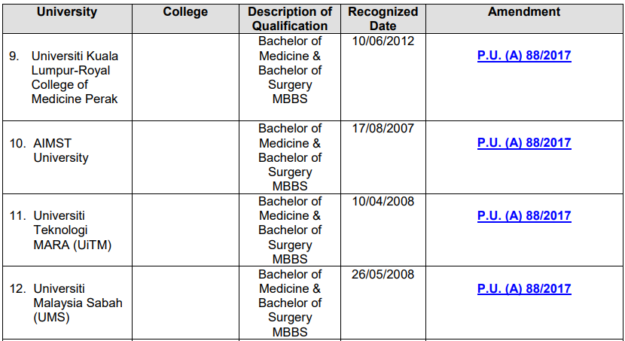Click the qualification description in the UiTM row

click(x=290, y=230)
